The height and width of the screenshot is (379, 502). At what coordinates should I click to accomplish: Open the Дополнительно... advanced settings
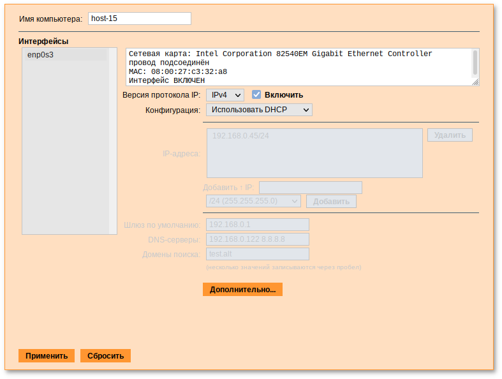(x=242, y=290)
